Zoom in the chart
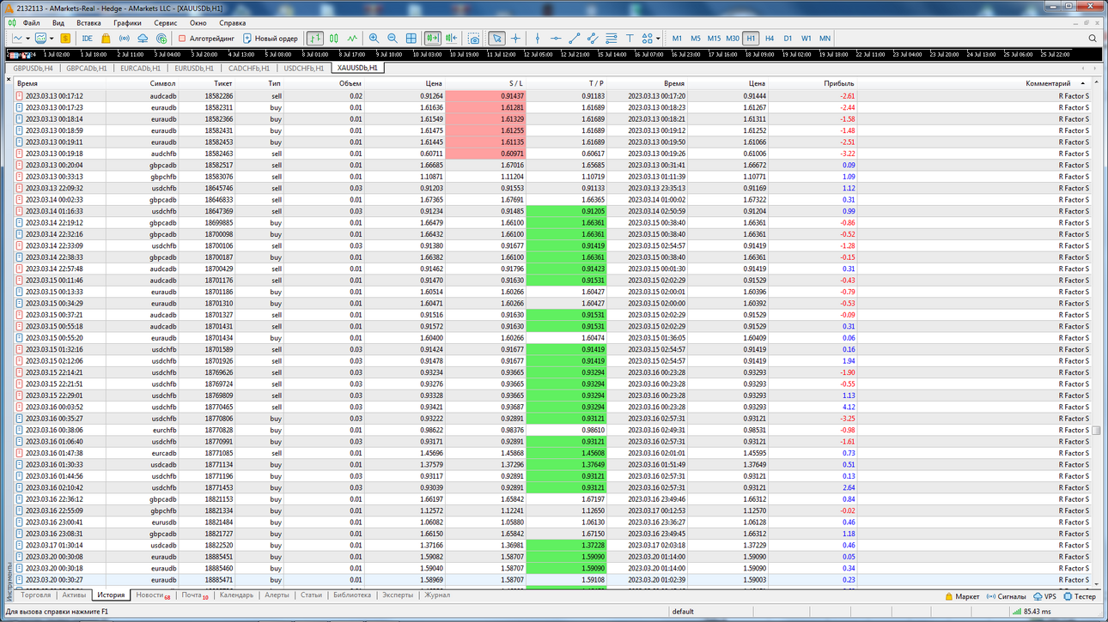Viewport: 1108px width, 622px height. [x=374, y=39]
